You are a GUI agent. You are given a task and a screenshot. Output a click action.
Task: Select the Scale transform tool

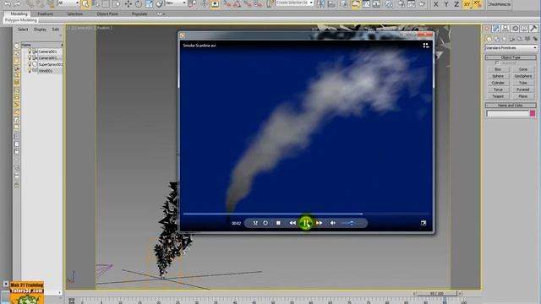(149, 3)
